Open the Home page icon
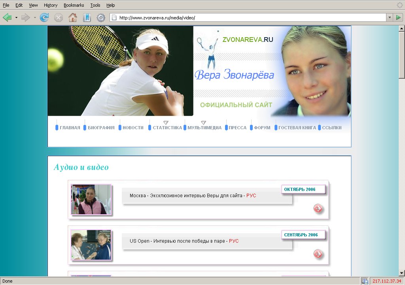 click(73, 17)
